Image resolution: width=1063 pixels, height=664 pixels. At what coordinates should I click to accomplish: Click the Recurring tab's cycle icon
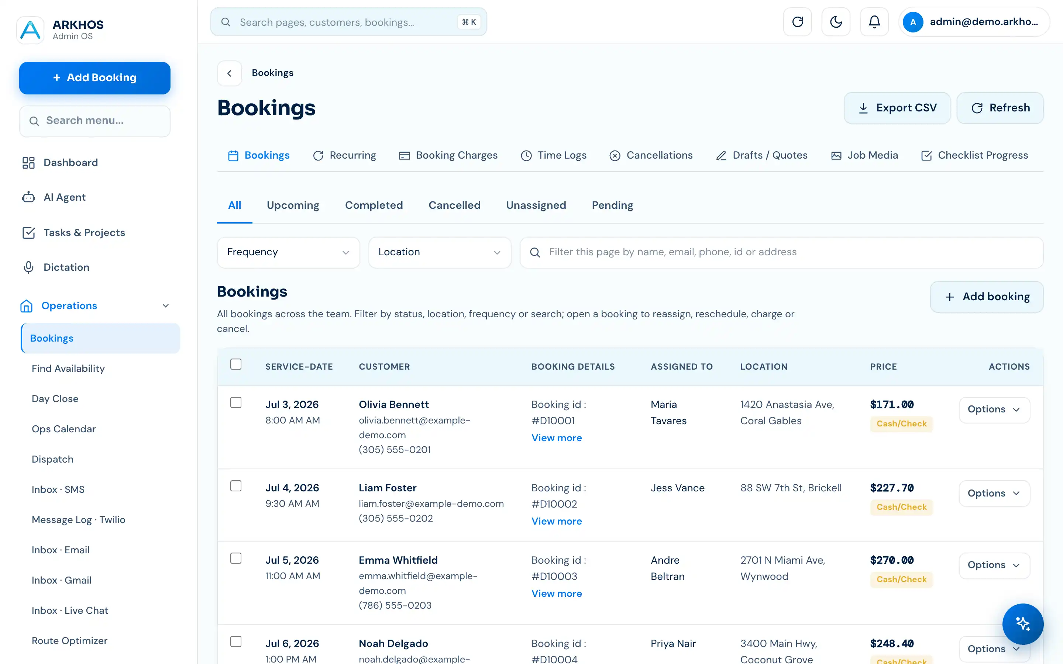coord(318,155)
